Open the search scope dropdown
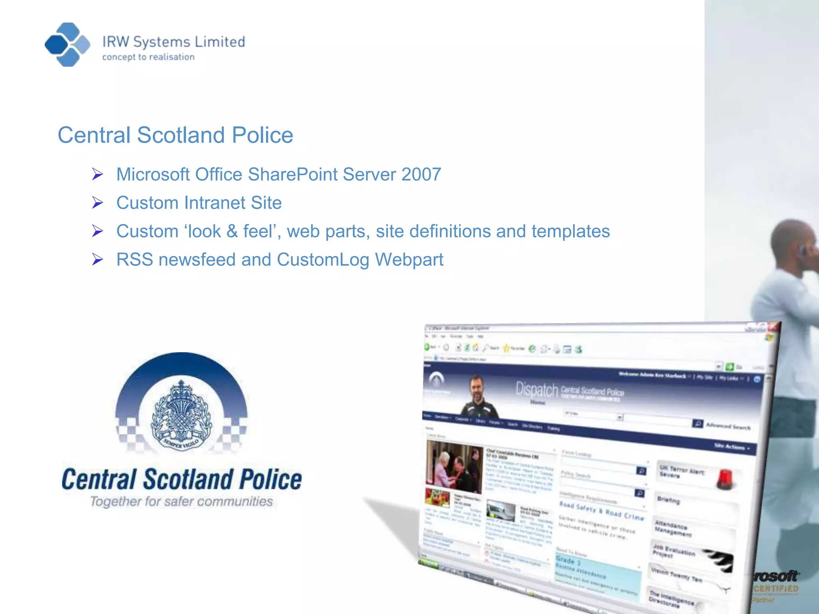Screen dimensions: 819x614 coord(619,417)
